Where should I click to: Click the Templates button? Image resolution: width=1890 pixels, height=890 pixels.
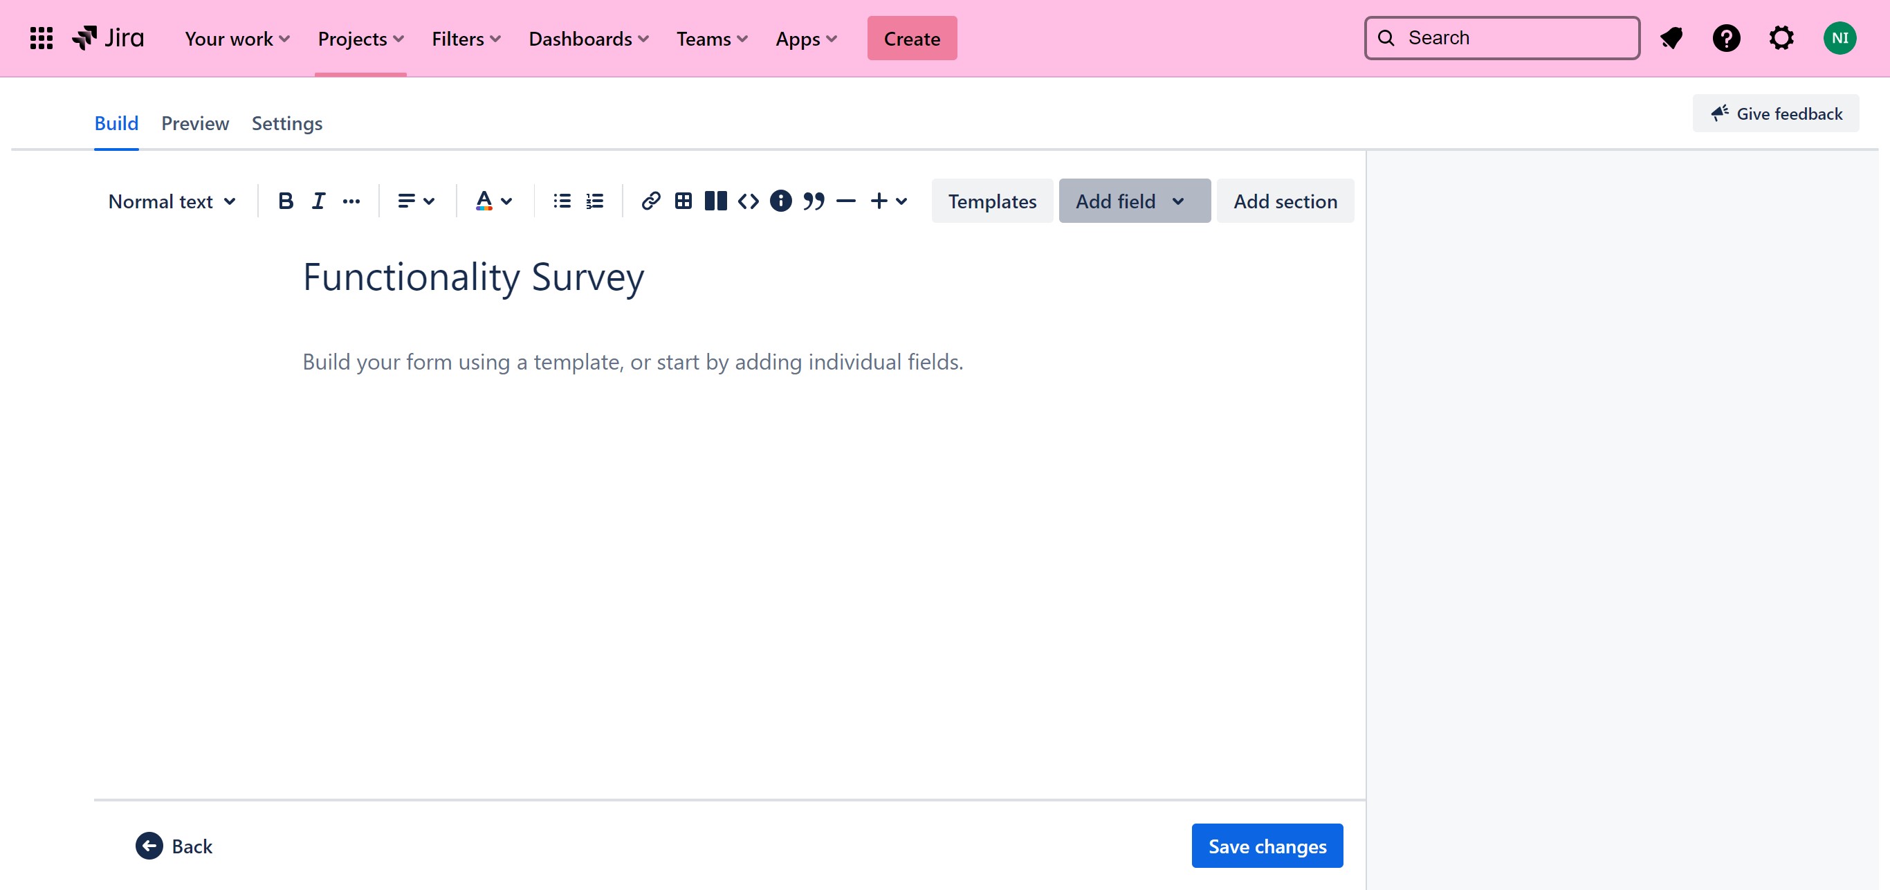coord(991,201)
